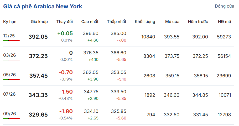Click the Giá khớp column header
This screenshot has width=239, height=126.
[39, 22]
